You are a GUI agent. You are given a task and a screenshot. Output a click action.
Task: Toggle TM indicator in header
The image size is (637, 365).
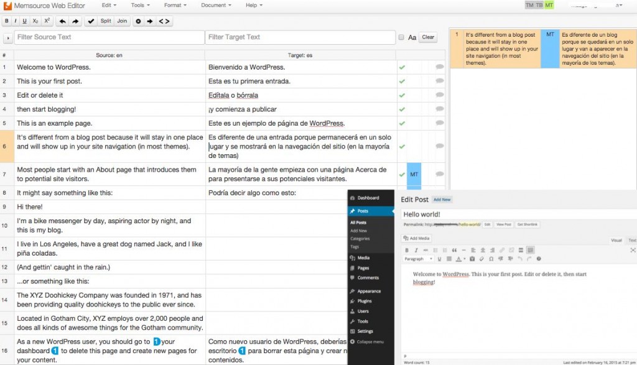[529, 5]
